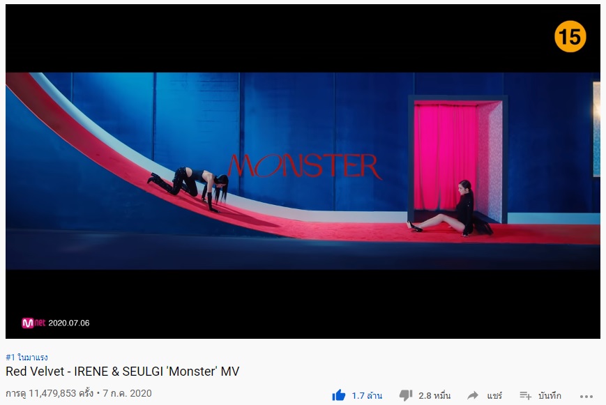606x405 pixels.
Task: Click the share arrow icon
Action: point(473,395)
